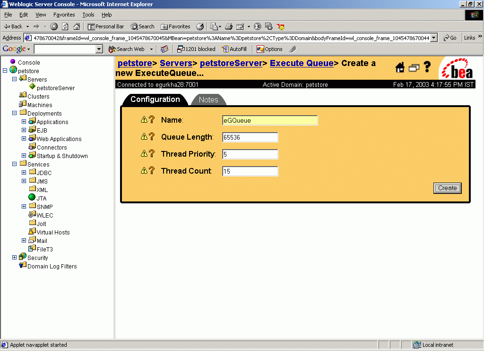Click the AutoFill button in Google toolbar
The height and width of the screenshot is (351, 484).
coord(234,49)
